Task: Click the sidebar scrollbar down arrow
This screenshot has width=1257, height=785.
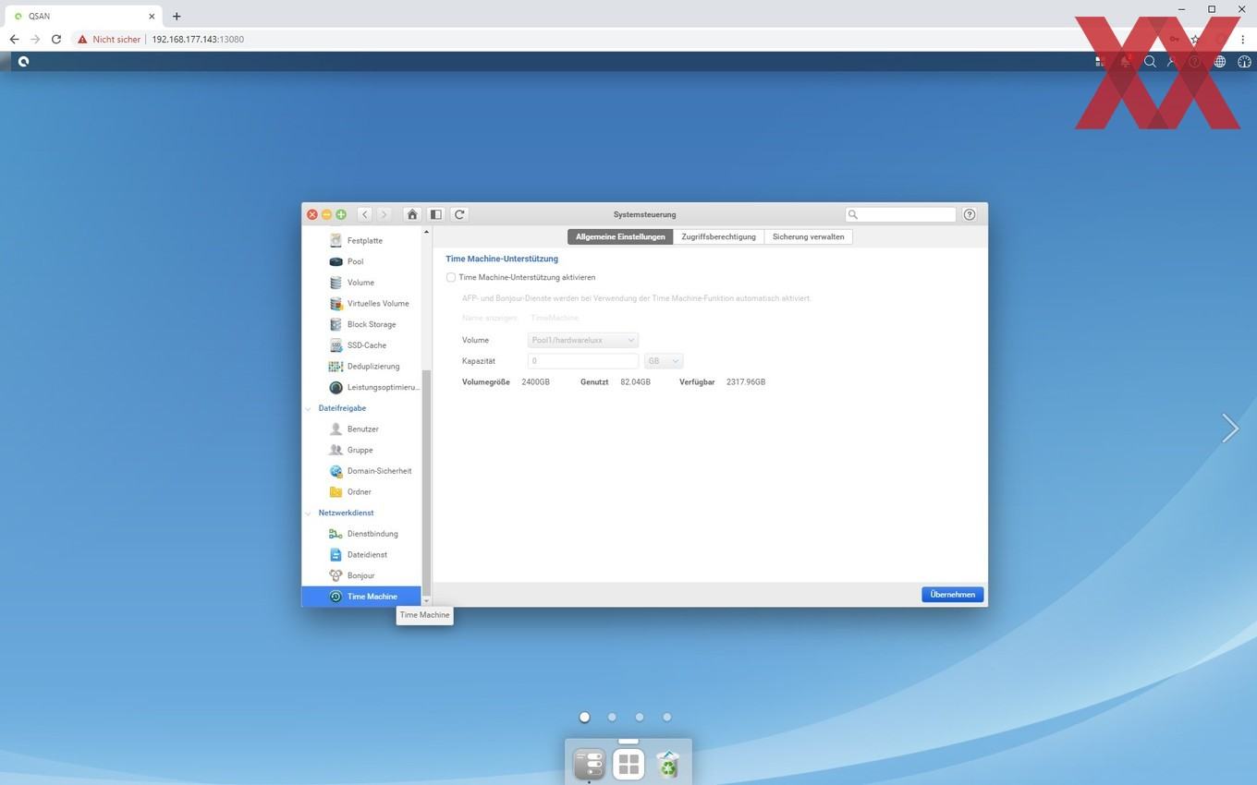Action: pos(426,601)
